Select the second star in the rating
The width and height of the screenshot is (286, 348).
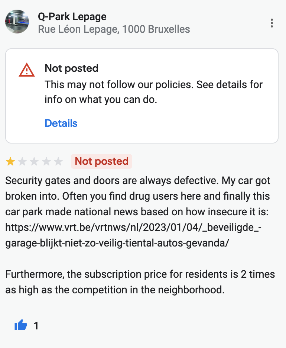(22, 161)
